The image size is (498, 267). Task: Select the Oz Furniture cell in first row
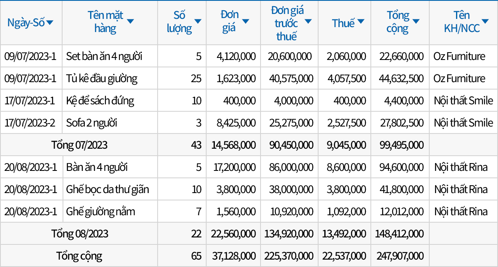[459, 56]
